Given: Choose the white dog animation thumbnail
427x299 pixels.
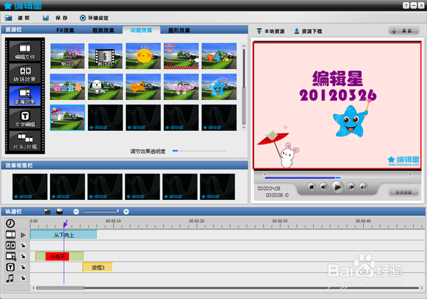Looking at the screenshot, I should (x=105, y=87).
